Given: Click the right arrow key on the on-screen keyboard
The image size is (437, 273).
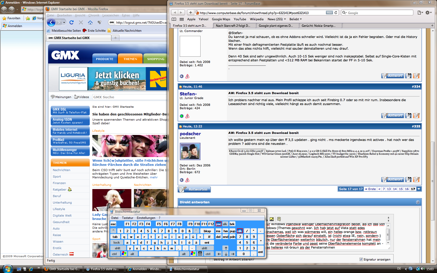Looking at the screenshot, I should pos(233,254).
